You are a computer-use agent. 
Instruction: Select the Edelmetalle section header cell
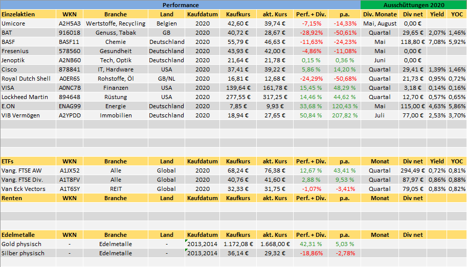pos(28,235)
